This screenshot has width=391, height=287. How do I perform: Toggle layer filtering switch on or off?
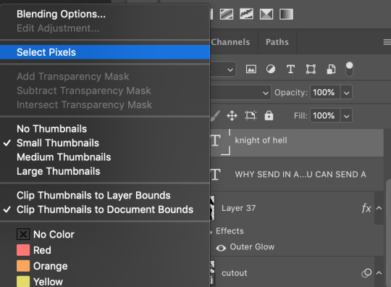click(349, 69)
